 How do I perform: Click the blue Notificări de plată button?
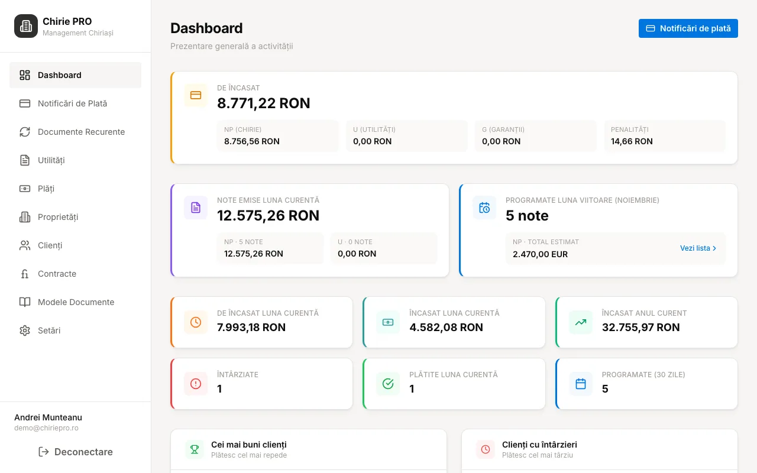pos(688,28)
